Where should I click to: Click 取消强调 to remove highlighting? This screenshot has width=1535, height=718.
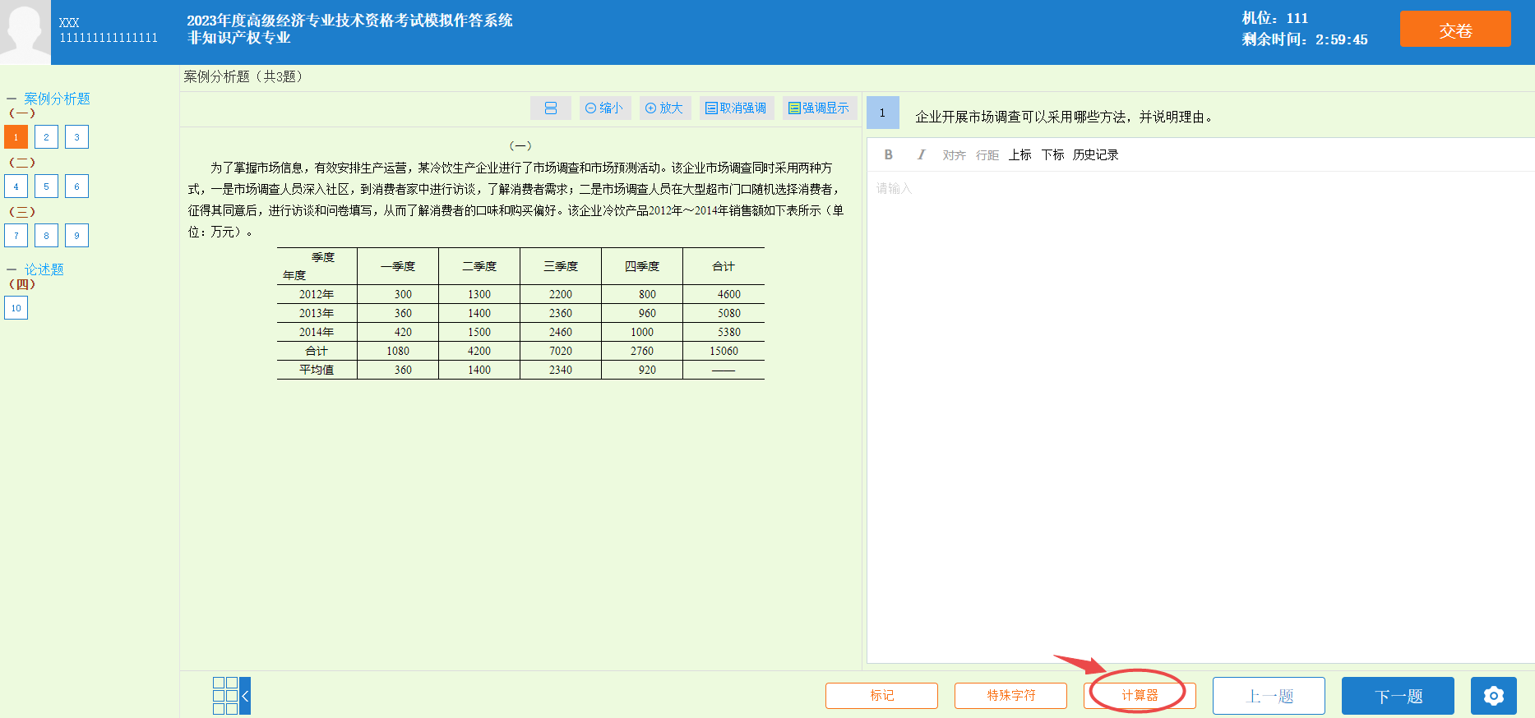click(736, 108)
